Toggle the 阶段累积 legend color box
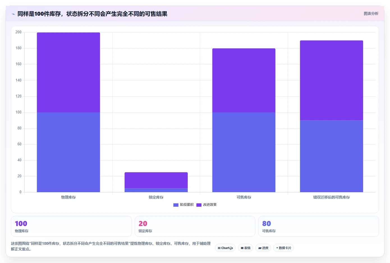Viewport: 390px width, 263px height. (176, 205)
